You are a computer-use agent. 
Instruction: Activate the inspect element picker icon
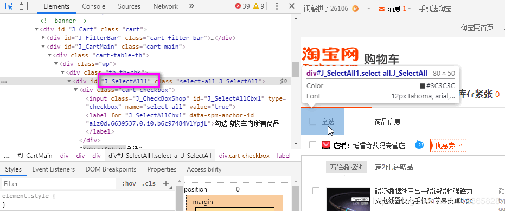pos(9,6)
